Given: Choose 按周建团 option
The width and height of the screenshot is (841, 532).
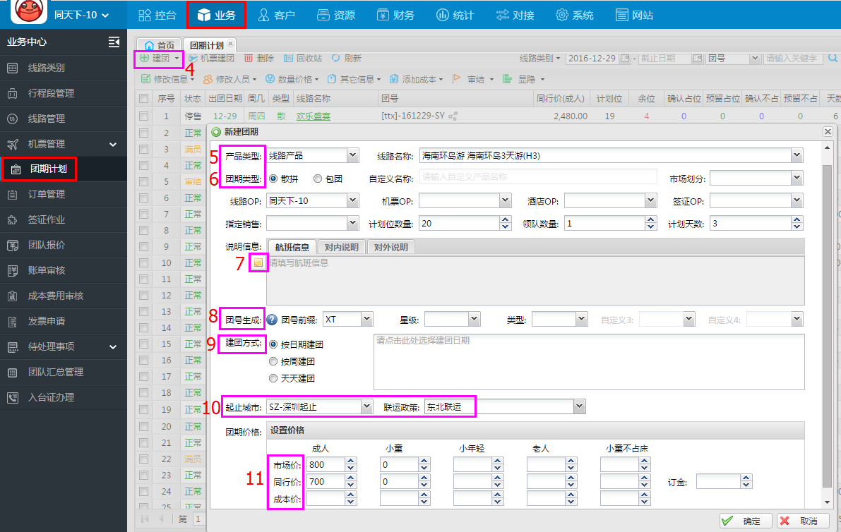Looking at the screenshot, I should tap(273, 362).
